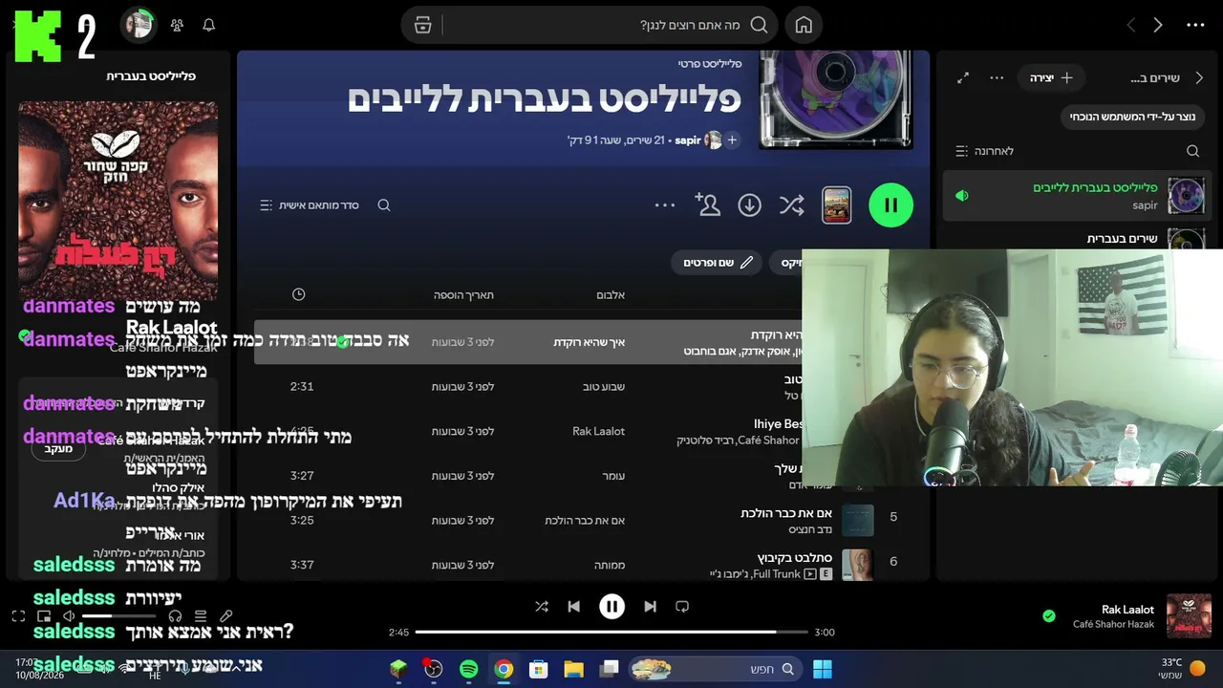Mute with the speaker icon
1223x688 pixels.
(69, 616)
